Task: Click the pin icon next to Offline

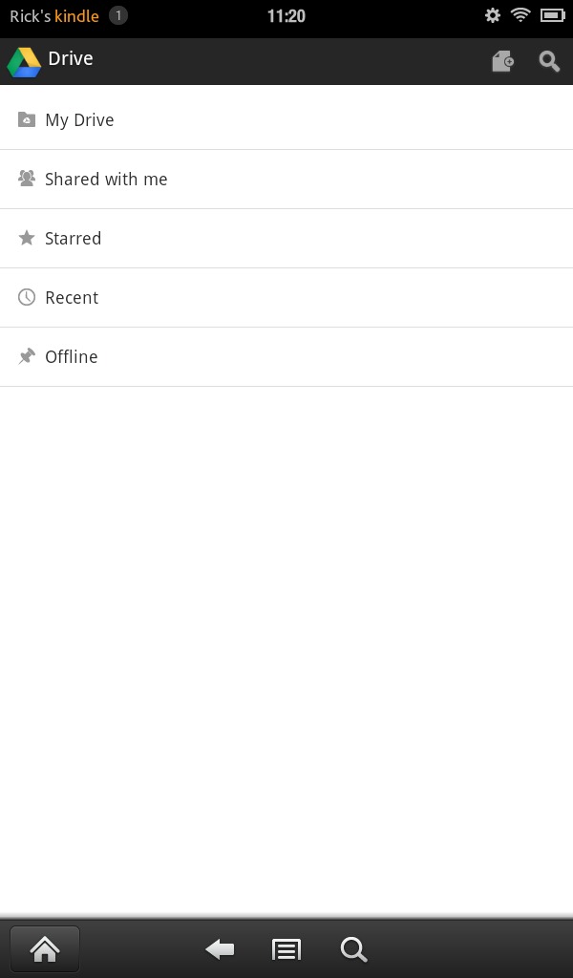Action: click(x=26, y=356)
